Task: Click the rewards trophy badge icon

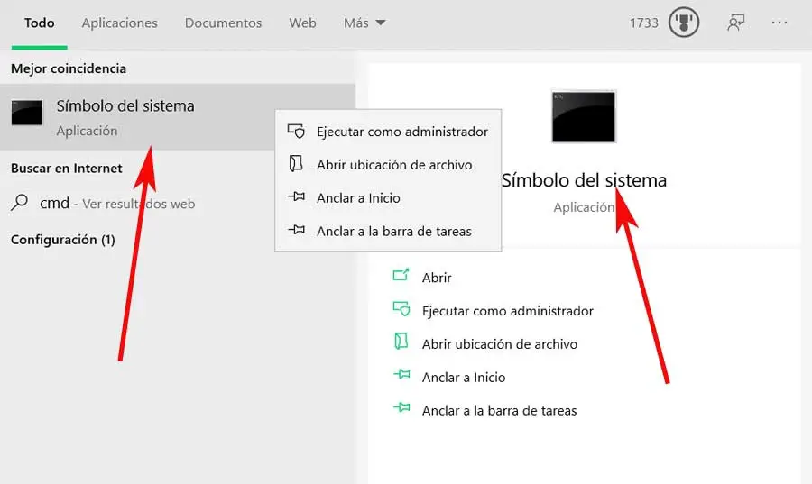Action: tap(684, 23)
